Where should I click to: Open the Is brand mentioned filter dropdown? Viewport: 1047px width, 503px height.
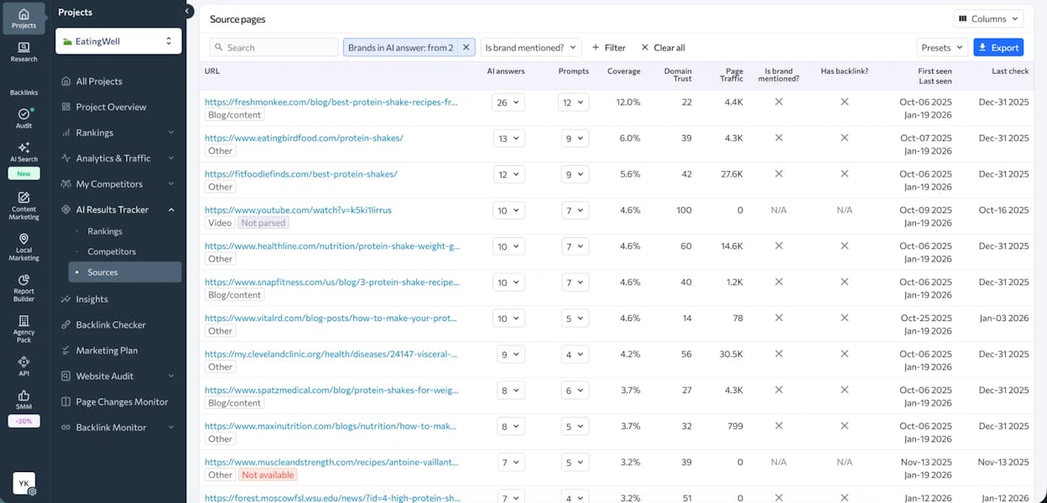pos(530,48)
